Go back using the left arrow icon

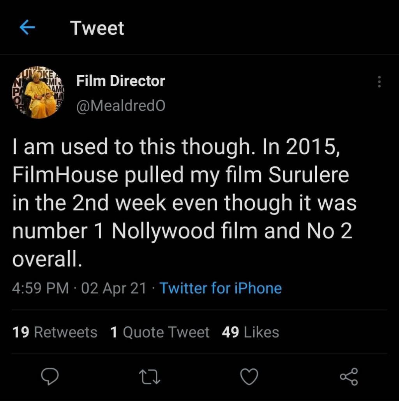pyautogui.click(x=26, y=28)
